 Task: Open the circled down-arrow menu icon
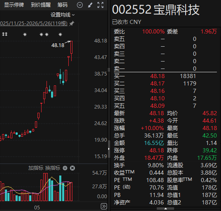tap(80, 5)
